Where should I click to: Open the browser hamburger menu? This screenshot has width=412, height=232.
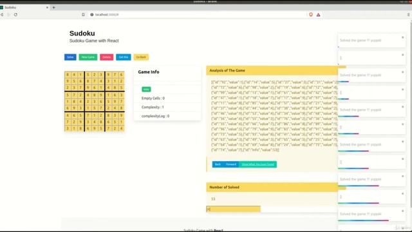pos(408,15)
